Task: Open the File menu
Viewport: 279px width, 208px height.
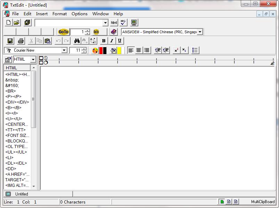Action: (x=15, y=14)
